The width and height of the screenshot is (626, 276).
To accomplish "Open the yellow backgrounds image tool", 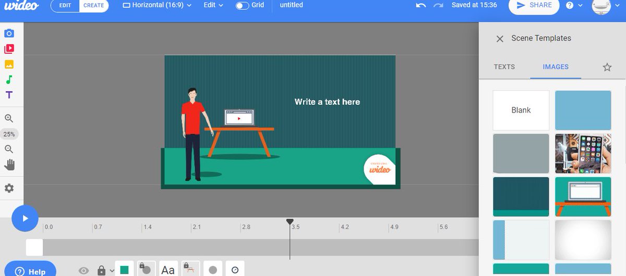I will coord(9,65).
